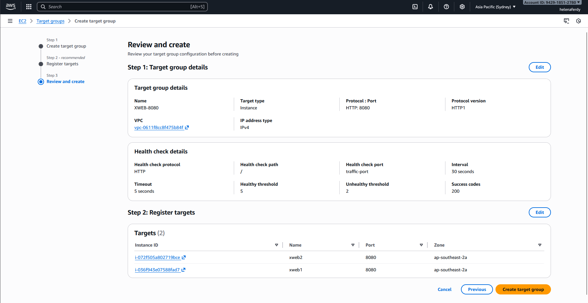This screenshot has height=303, width=588.
Task: Open the AWS services grid menu
Action: pos(29,7)
